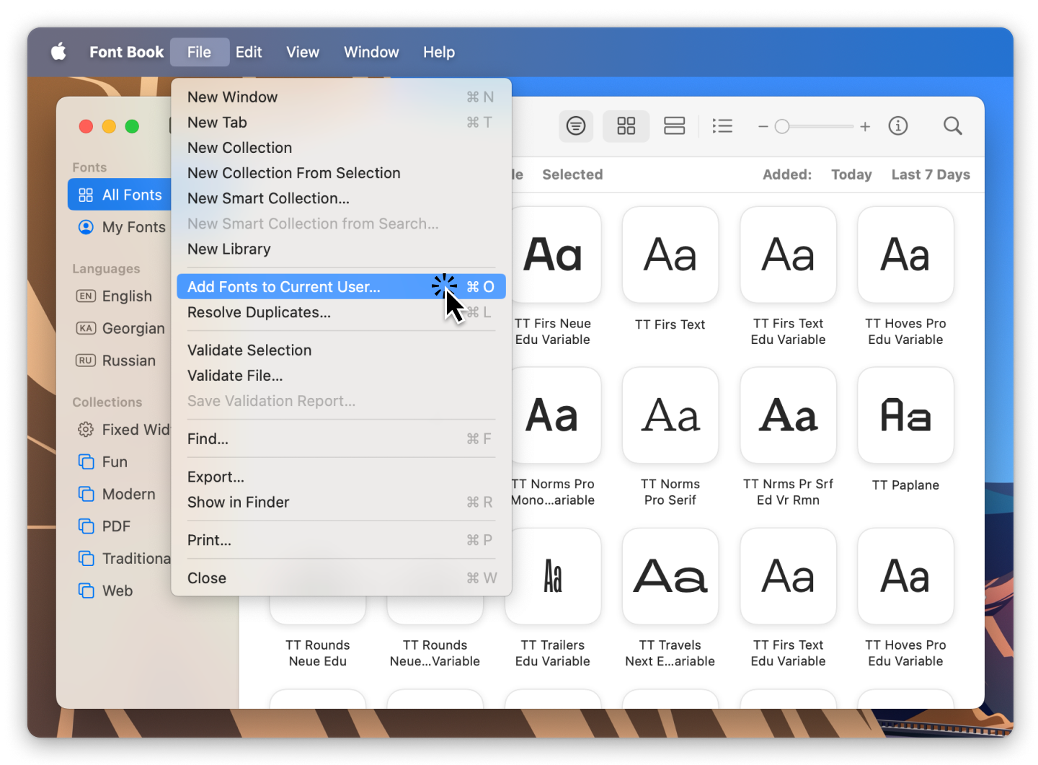
Task: Click the minus icon to shrink previews
Action: [763, 127]
